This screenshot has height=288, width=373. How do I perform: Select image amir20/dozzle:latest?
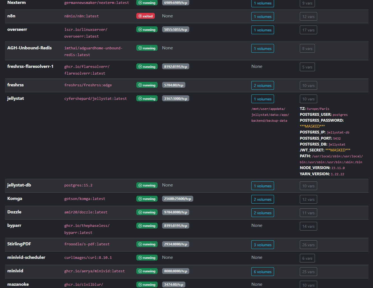pos(86,212)
